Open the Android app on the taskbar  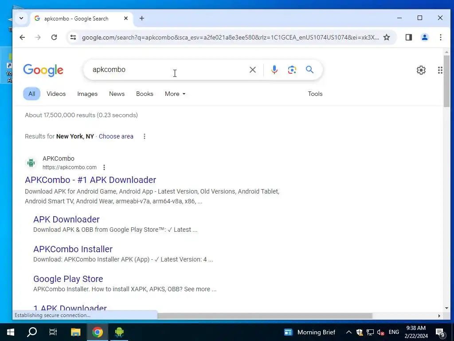[x=119, y=332]
